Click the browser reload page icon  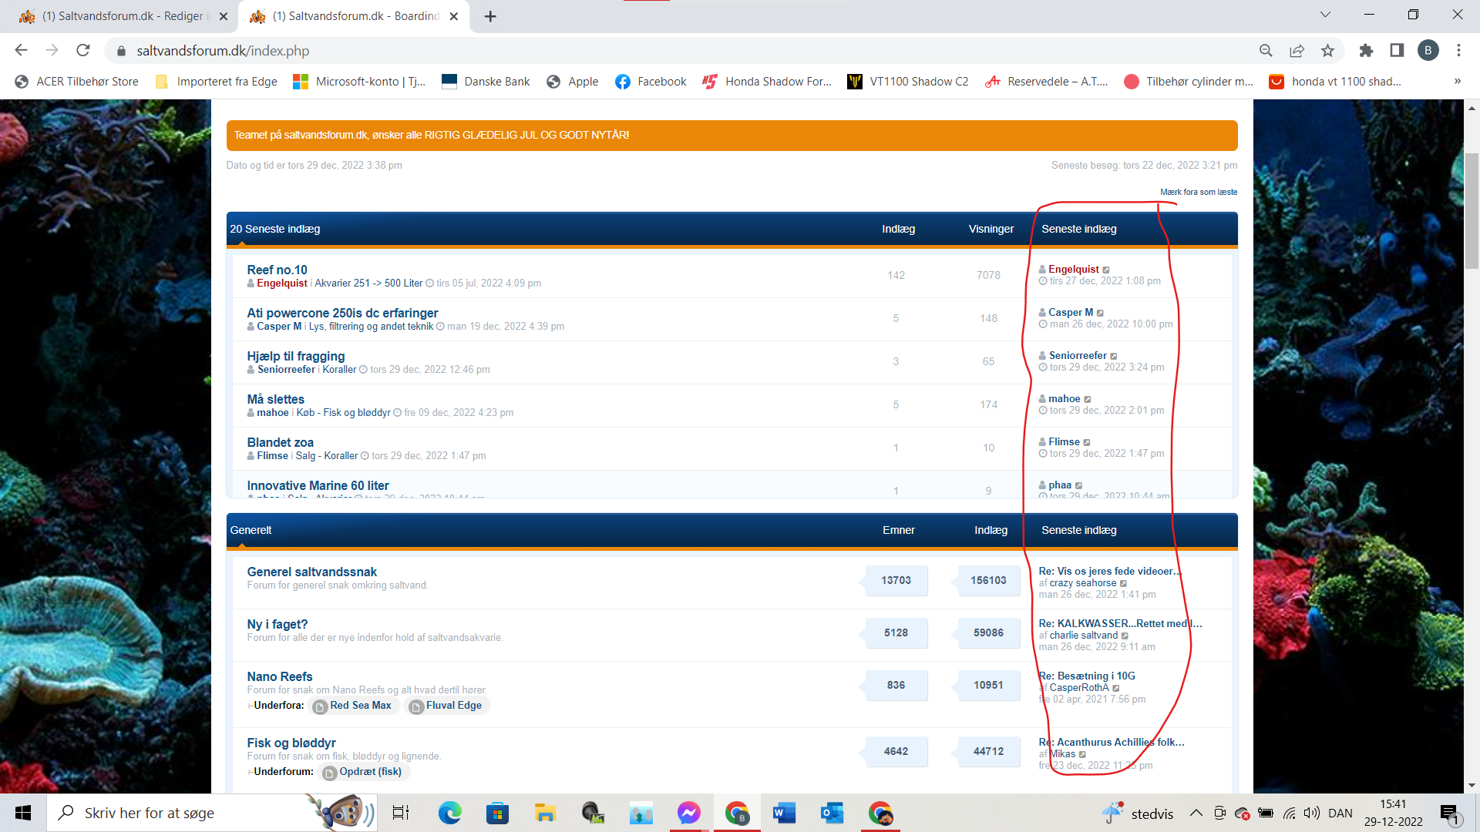click(x=83, y=50)
